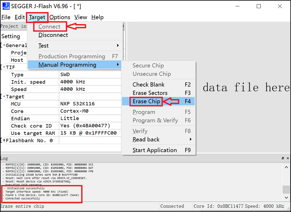The height and width of the screenshot is (212, 291).
Task: Select Erase Sectors entry
Action: (158, 93)
